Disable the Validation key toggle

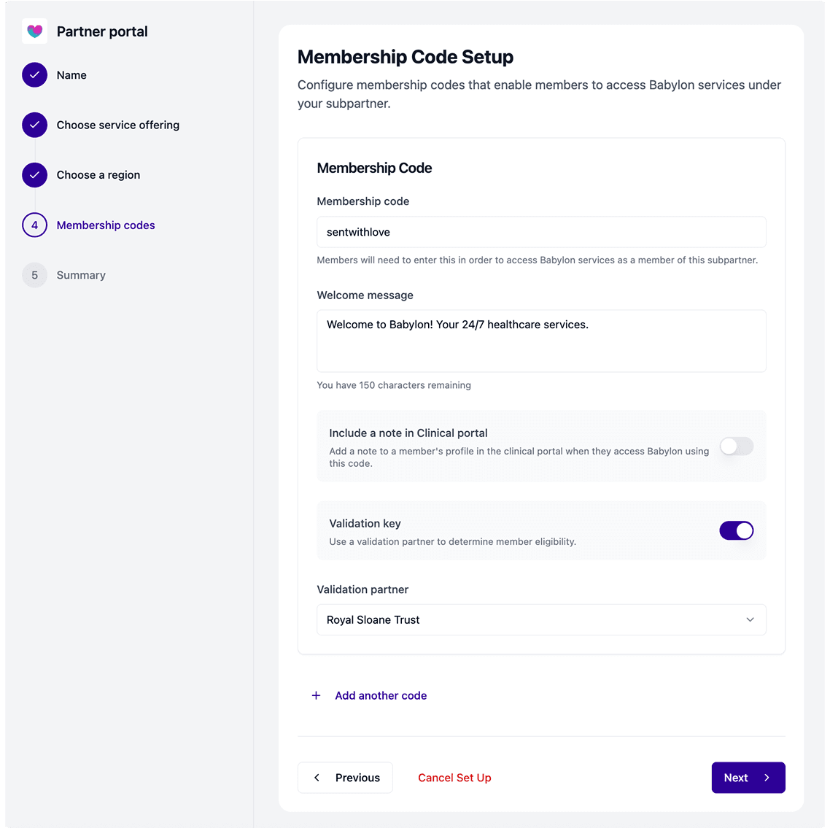(737, 530)
